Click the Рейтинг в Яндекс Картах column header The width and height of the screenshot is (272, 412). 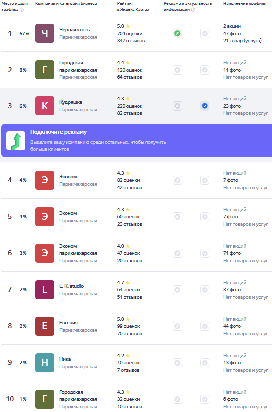coord(133,6)
